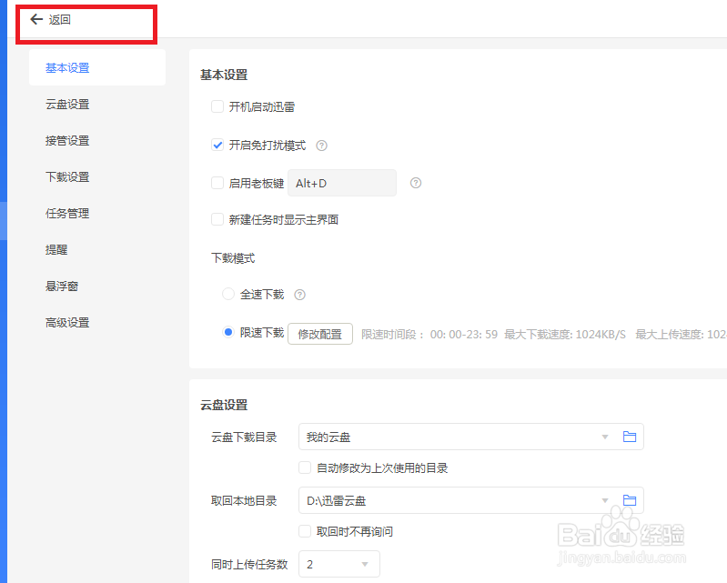Switch to 云盘设置 in the sidebar
727x583 pixels.
[x=67, y=105]
